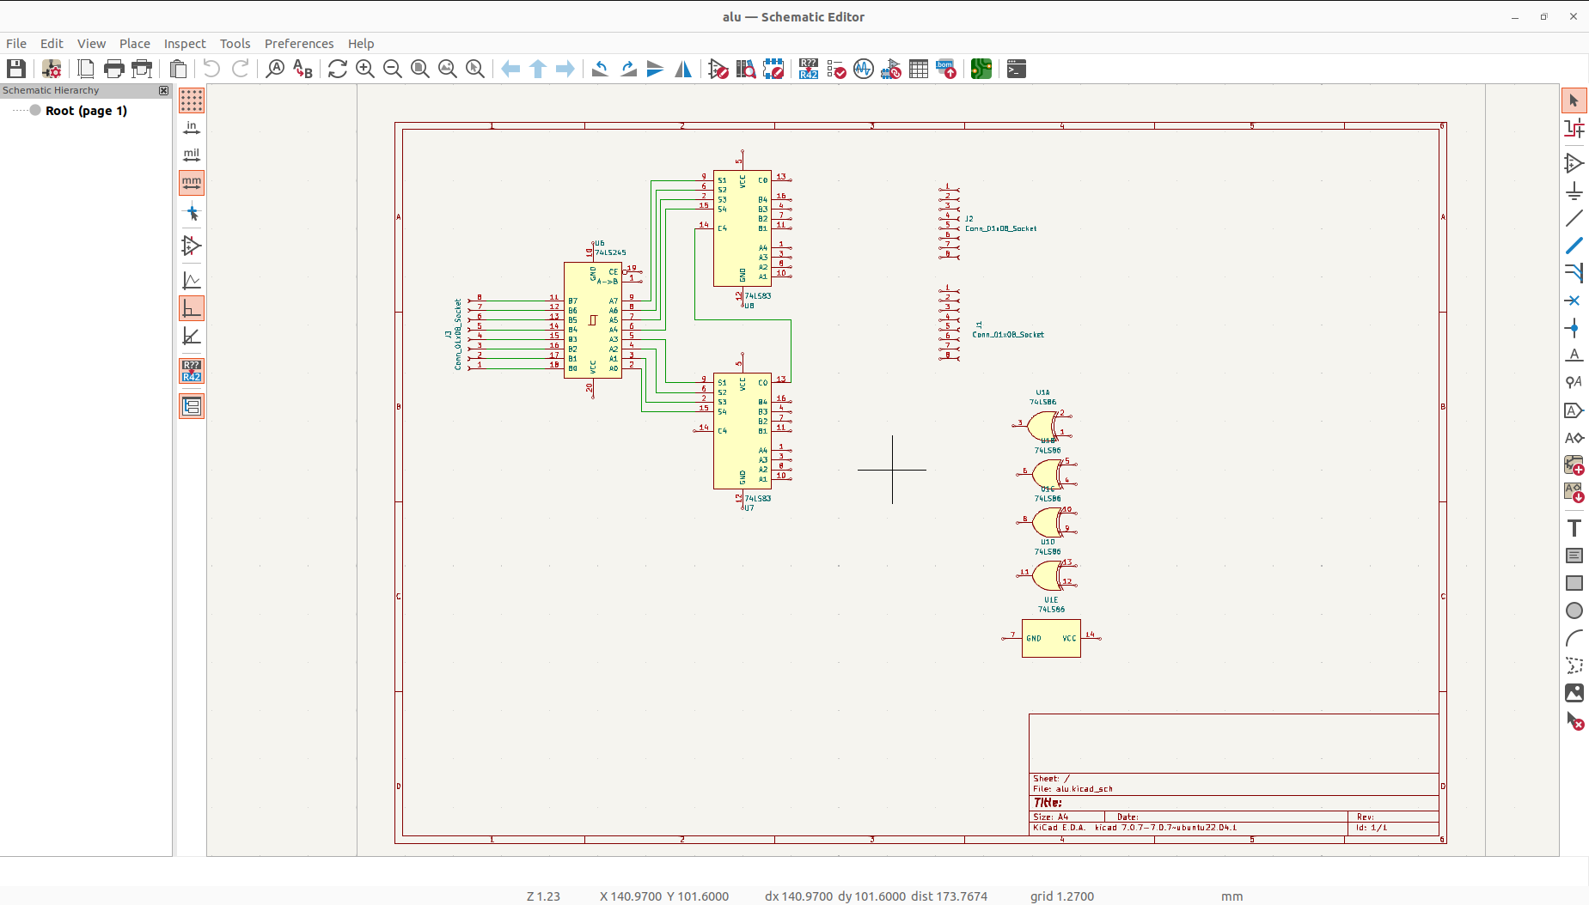Click the Zoom In magnifier

click(365, 69)
